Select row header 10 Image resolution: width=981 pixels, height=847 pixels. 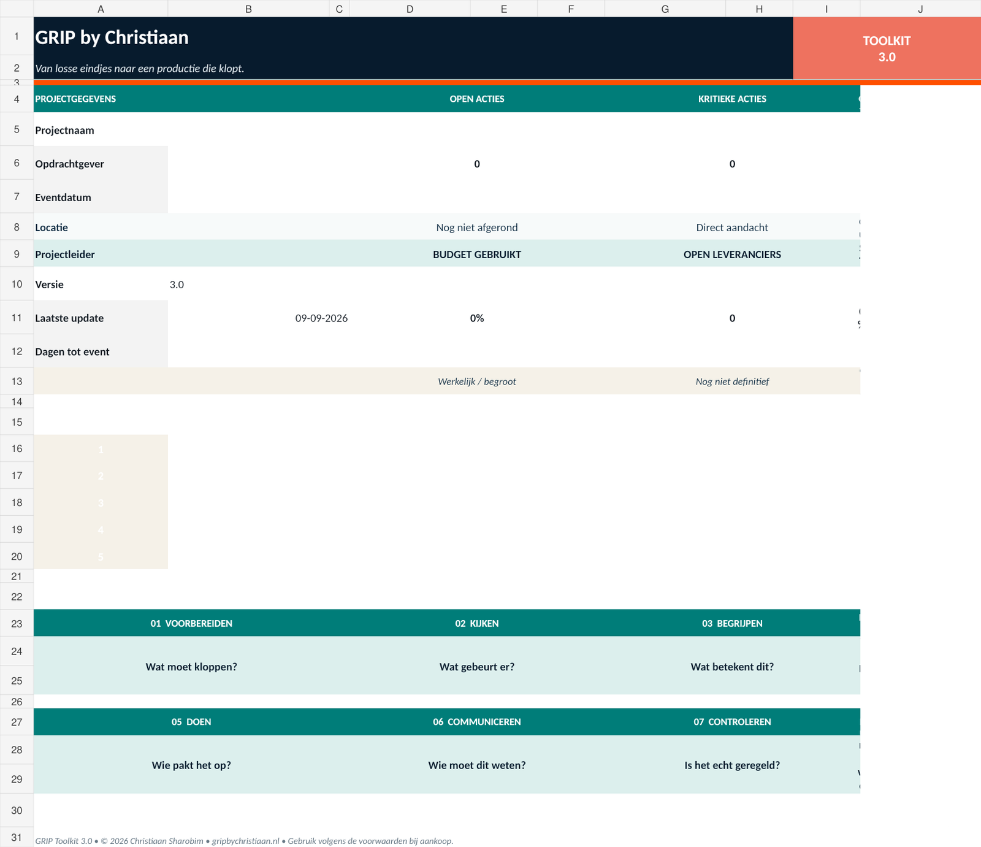[x=17, y=284]
